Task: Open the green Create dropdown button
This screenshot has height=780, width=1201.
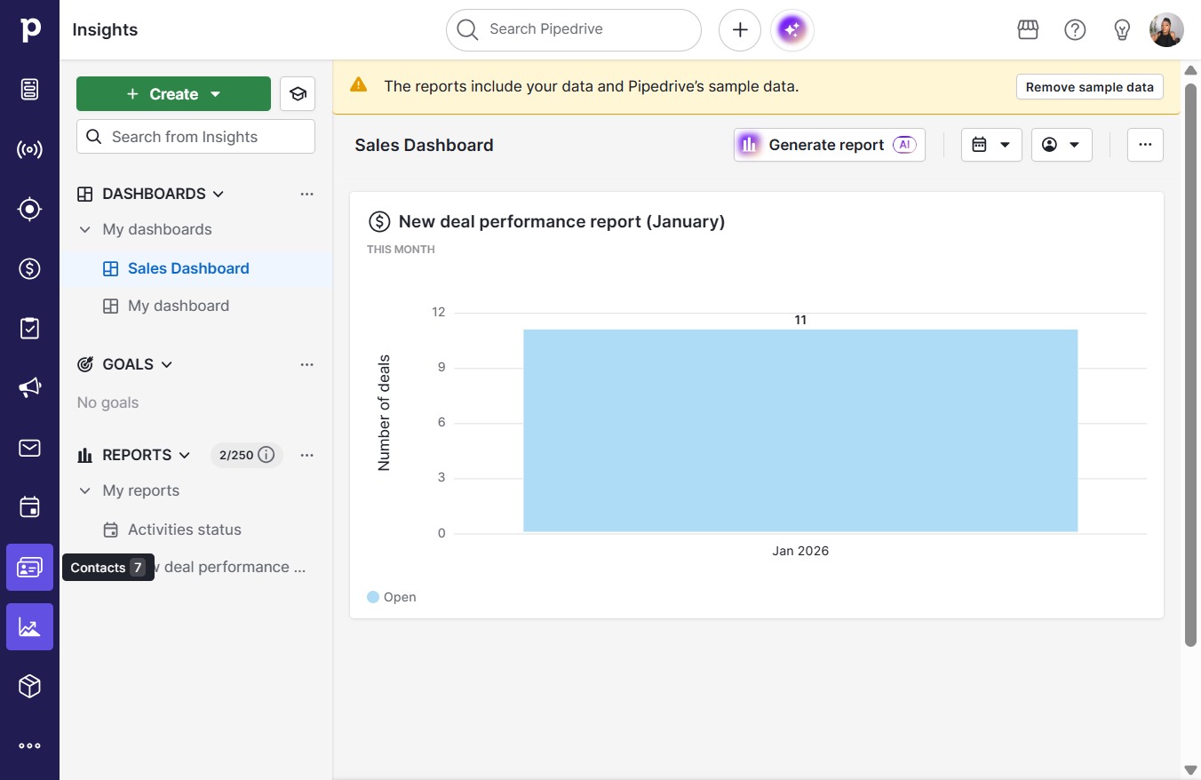Action: (x=173, y=94)
